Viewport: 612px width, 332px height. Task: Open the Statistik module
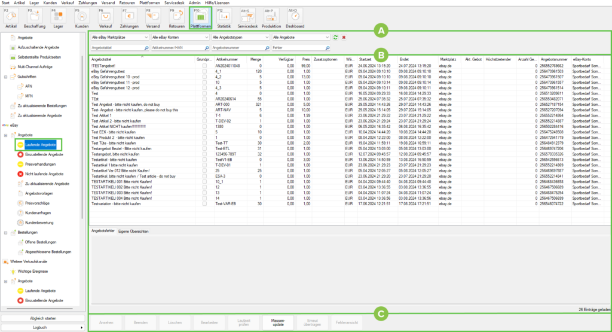[x=224, y=17]
